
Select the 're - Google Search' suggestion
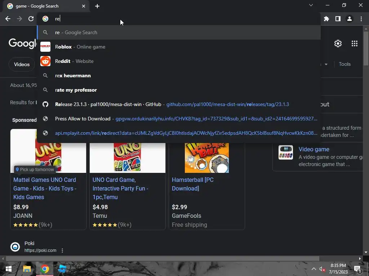point(179,32)
